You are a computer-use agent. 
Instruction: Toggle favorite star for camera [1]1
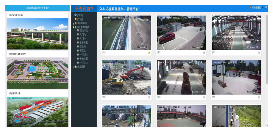click(x=149, y=52)
